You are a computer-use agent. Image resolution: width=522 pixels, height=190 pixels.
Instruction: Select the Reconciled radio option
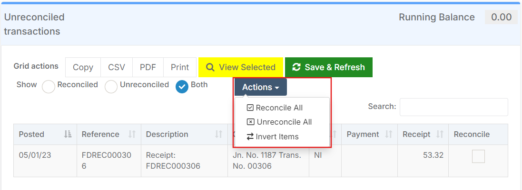tap(49, 87)
